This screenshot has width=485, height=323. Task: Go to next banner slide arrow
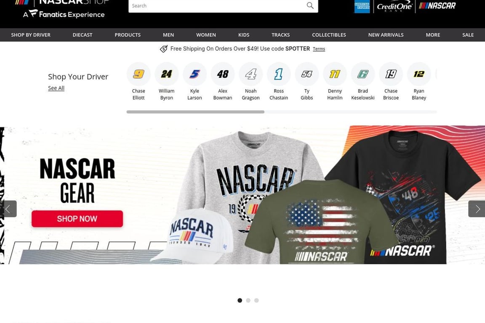(477, 209)
